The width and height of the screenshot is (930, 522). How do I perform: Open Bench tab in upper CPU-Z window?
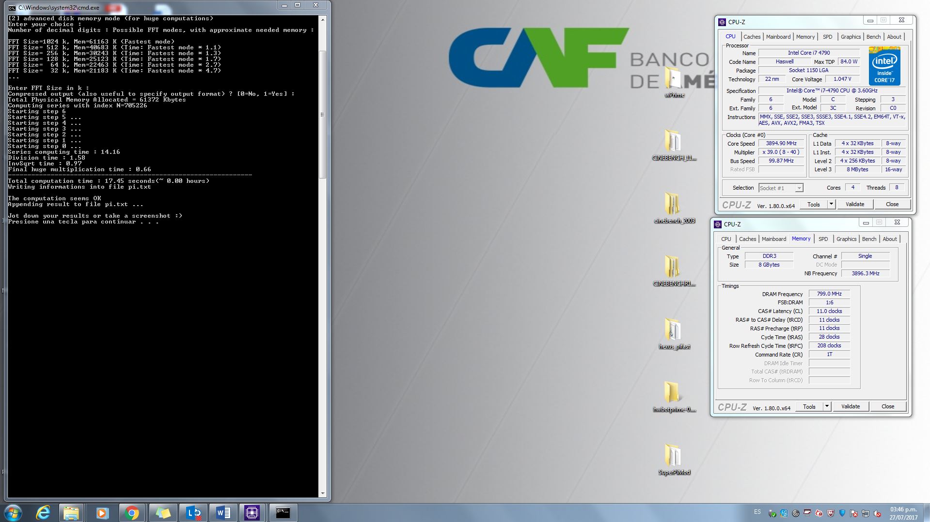(873, 37)
